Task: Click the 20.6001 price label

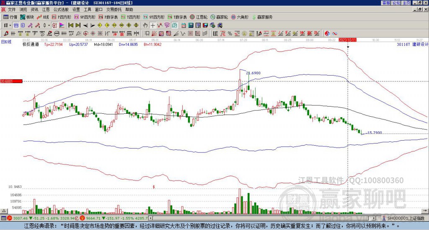Action: (11, 81)
